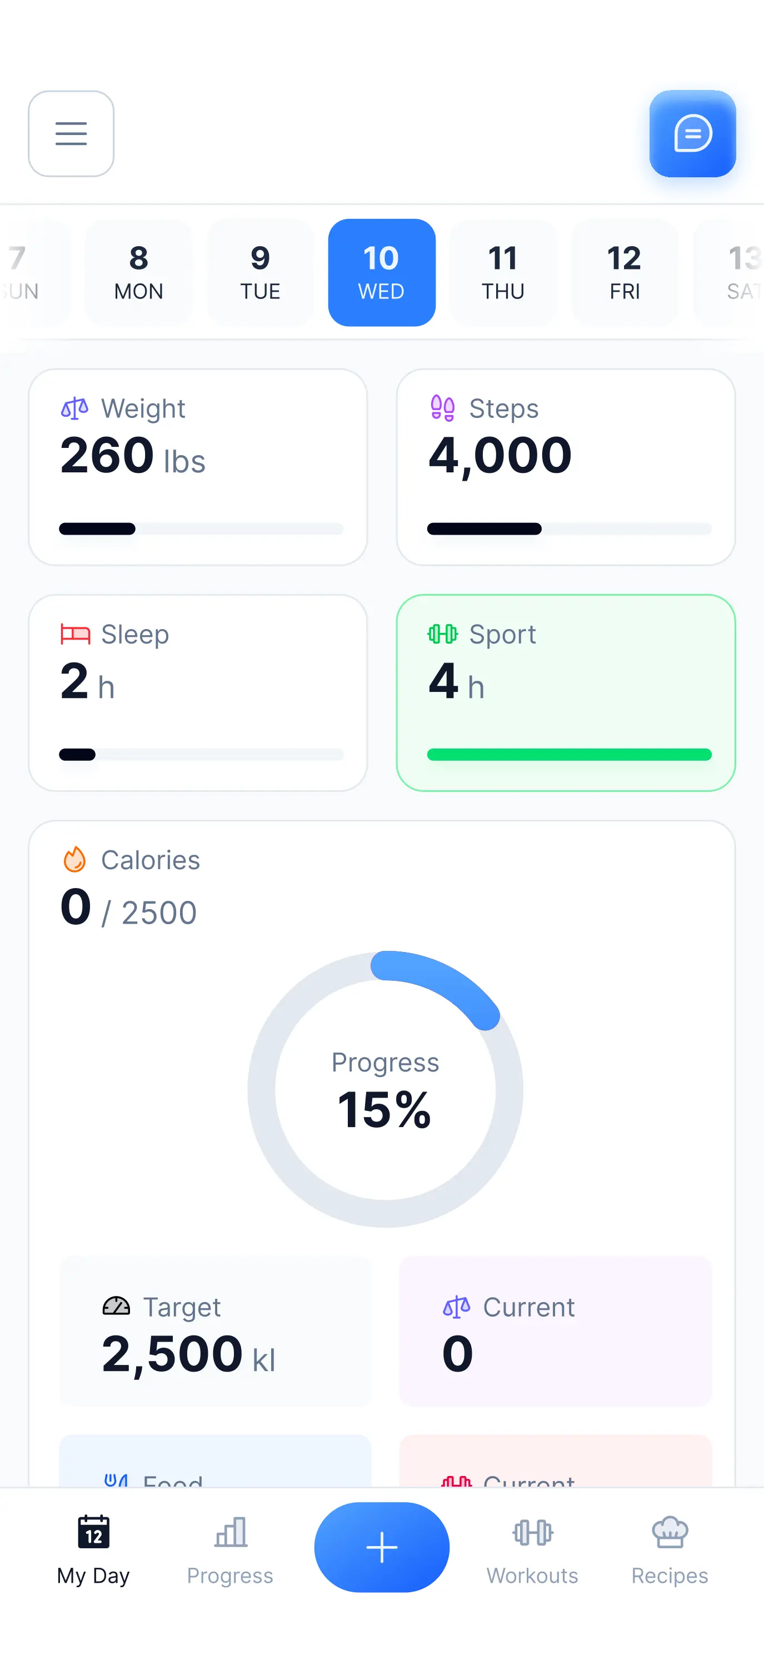Click the purple footsteps Steps icon

pyautogui.click(x=442, y=407)
